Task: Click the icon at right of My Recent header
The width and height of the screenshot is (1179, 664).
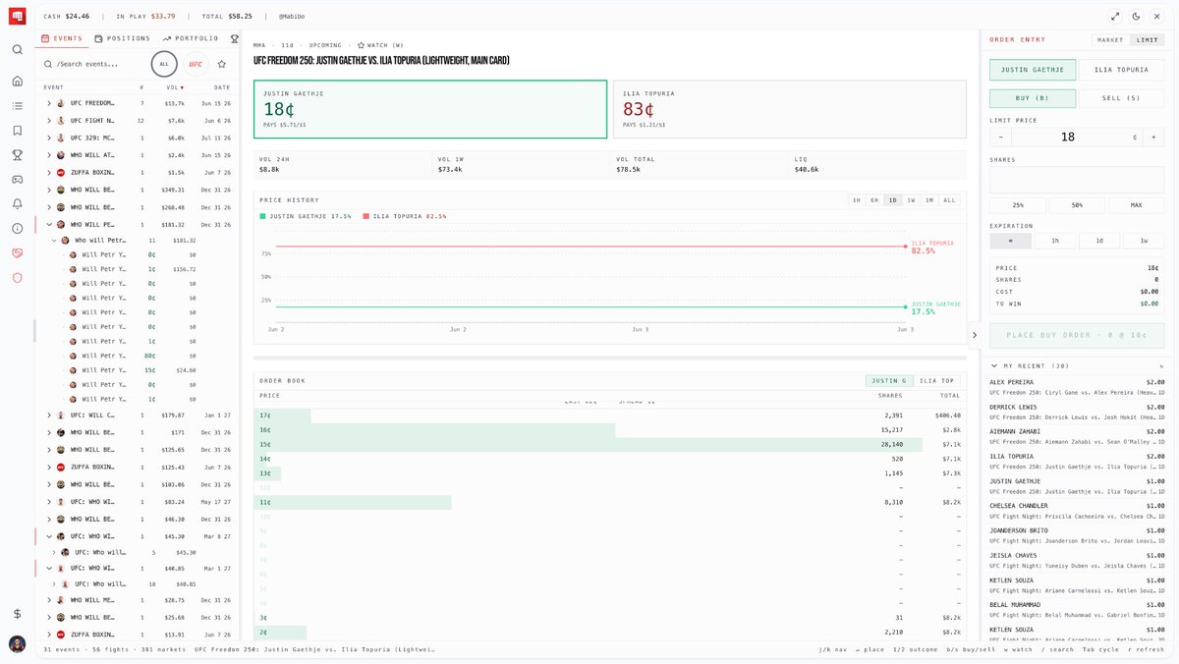Action: click(x=1161, y=365)
